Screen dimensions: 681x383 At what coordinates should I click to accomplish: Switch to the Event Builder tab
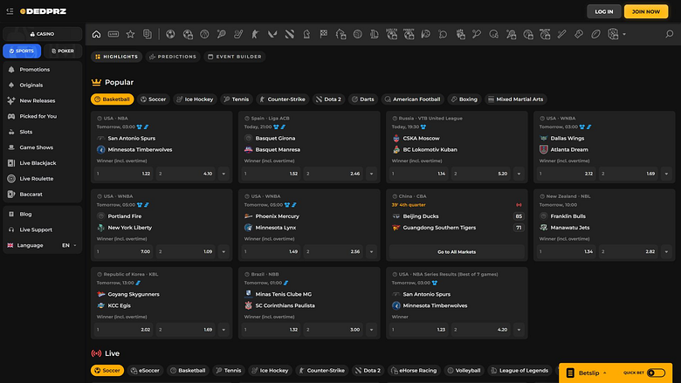235,57
